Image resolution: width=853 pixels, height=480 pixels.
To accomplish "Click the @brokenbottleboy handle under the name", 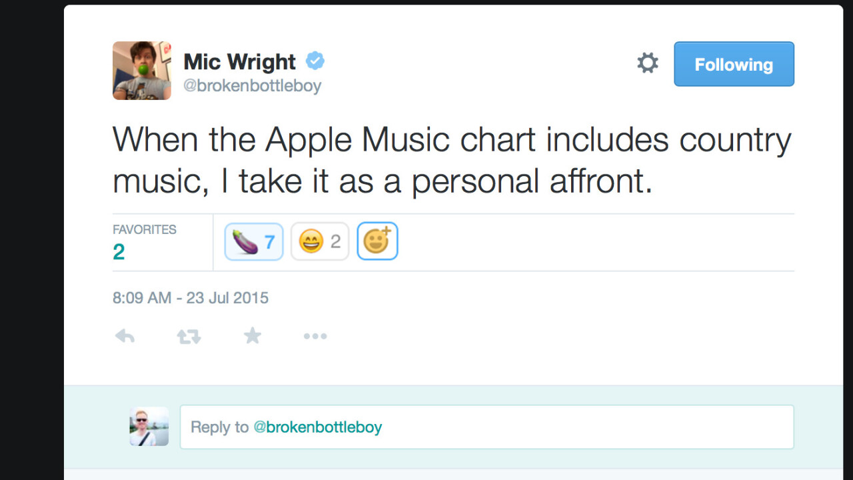I will click(252, 86).
